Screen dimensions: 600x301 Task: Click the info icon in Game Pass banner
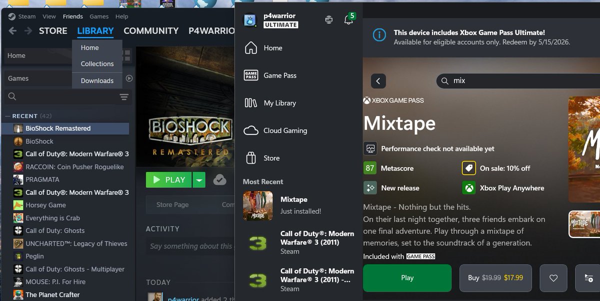pyautogui.click(x=379, y=34)
